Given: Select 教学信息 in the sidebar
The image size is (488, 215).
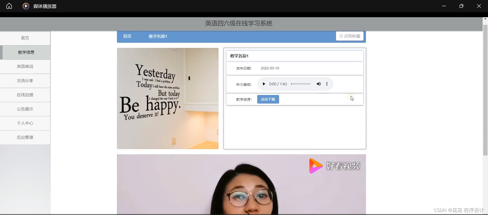Looking at the screenshot, I should pos(25,52).
